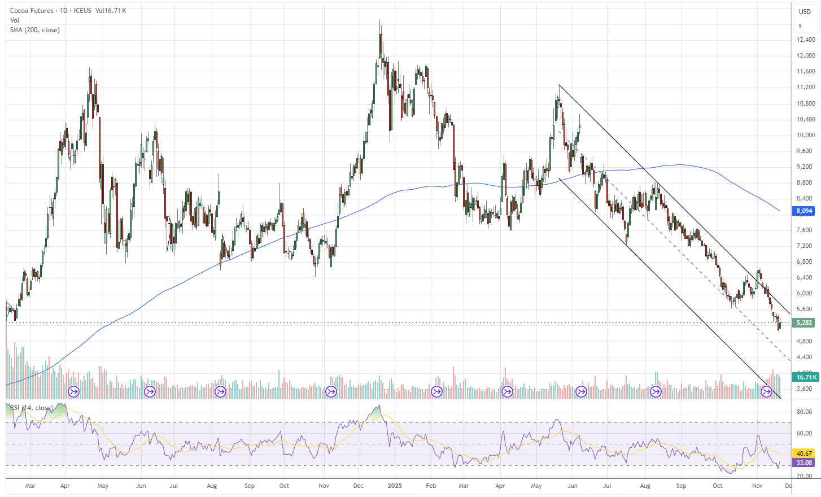Click the circular arrow icon below November 2024
Viewport: 821px width, 497px height.
click(x=330, y=390)
